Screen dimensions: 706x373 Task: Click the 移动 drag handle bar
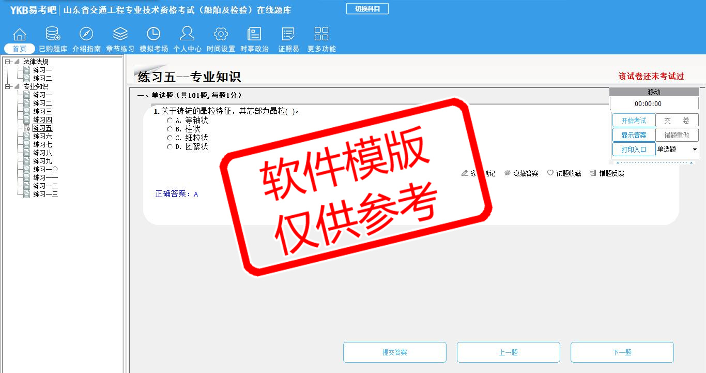click(x=654, y=92)
